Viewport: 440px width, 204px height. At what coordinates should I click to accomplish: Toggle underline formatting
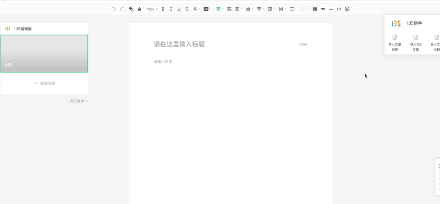[179, 9]
